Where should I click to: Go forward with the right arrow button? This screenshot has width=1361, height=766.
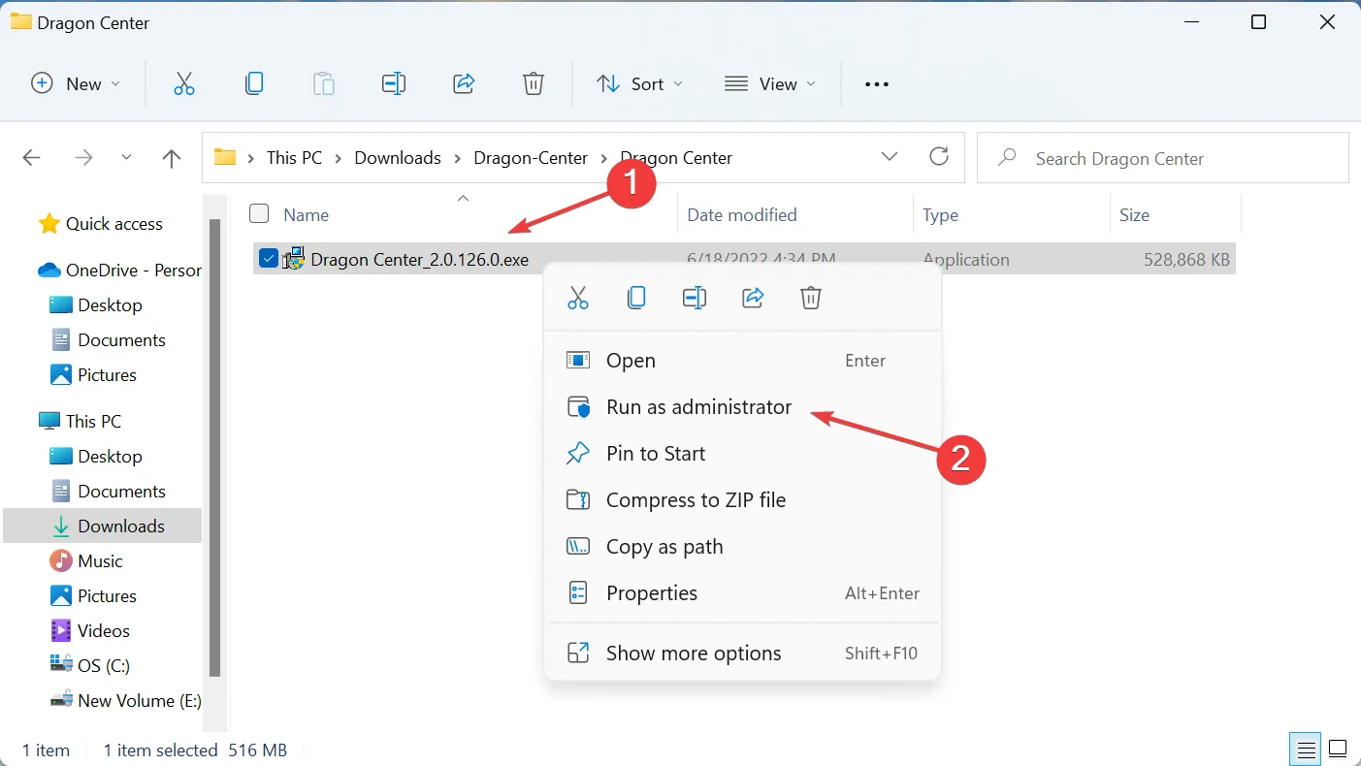point(83,158)
